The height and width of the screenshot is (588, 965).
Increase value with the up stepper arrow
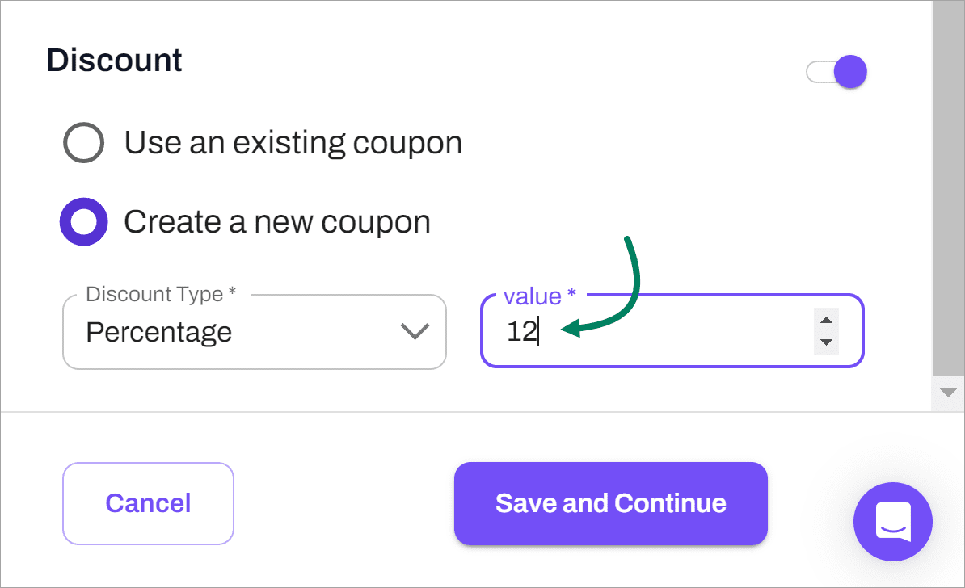(x=826, y=321)
